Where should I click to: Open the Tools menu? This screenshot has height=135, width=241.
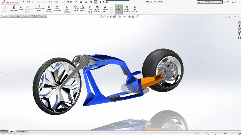point(44,2)
